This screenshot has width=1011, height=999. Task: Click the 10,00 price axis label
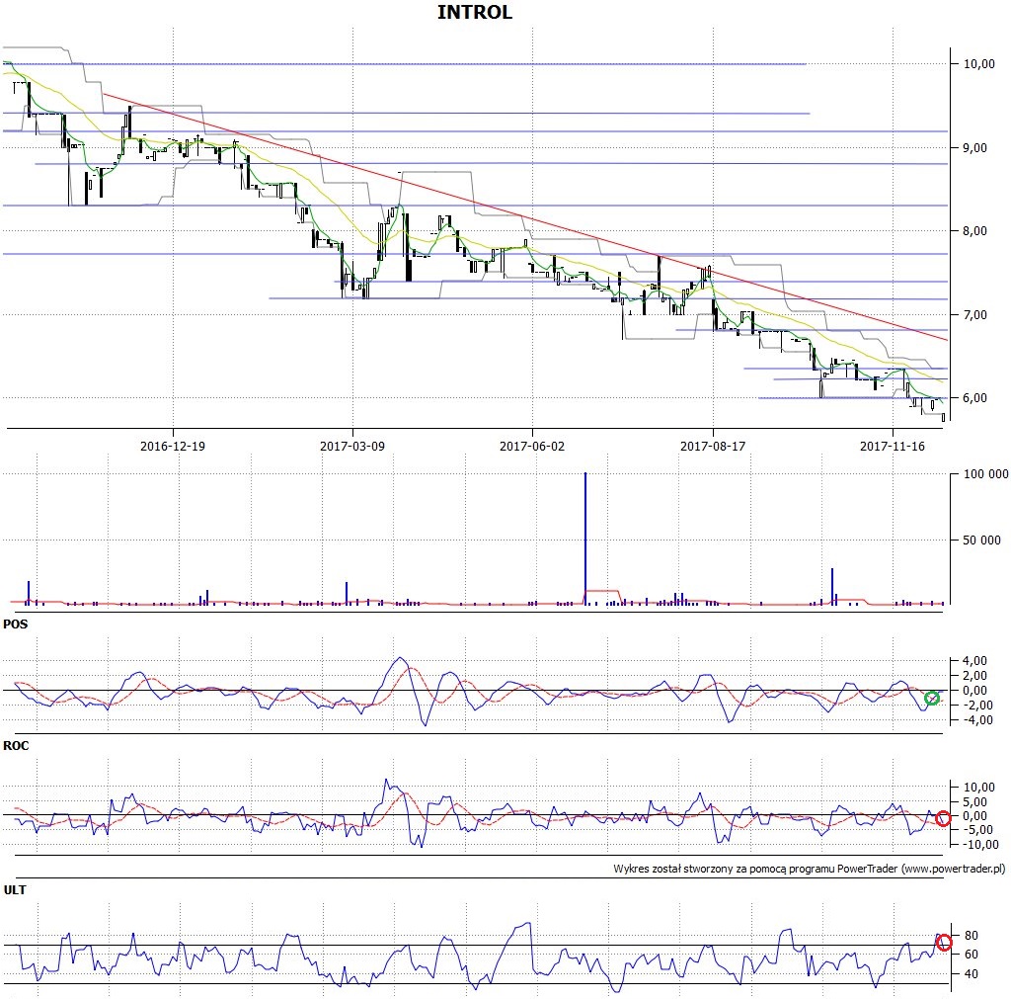point(978,64)
